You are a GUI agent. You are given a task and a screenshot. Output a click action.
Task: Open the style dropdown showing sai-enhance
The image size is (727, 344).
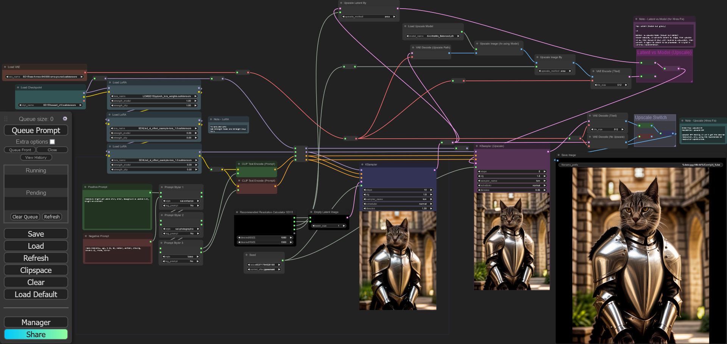pos(181,201)
